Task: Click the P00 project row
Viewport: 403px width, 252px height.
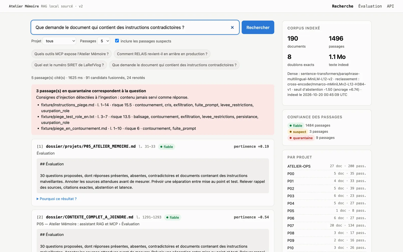Action: (327, 174)
